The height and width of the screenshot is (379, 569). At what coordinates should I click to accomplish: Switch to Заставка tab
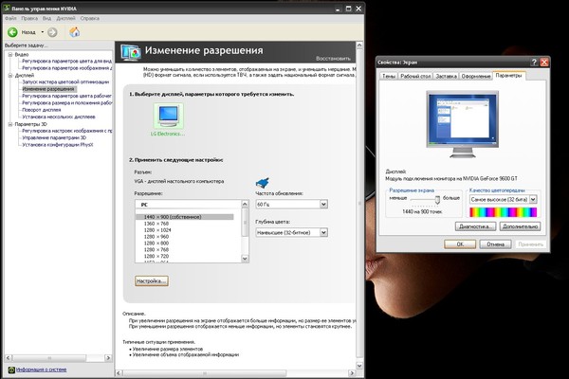point(446,76)
